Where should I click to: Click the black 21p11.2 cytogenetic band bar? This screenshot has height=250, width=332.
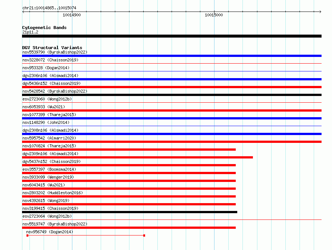[172, 36]
